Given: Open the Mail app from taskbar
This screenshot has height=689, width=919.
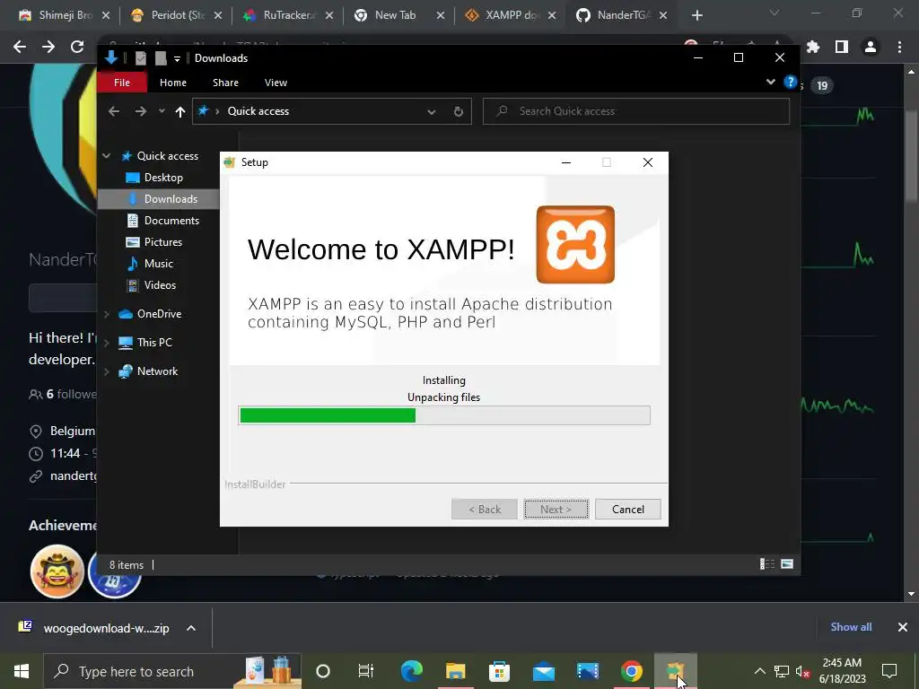Looking at the screenshot, I should point(544,671).
